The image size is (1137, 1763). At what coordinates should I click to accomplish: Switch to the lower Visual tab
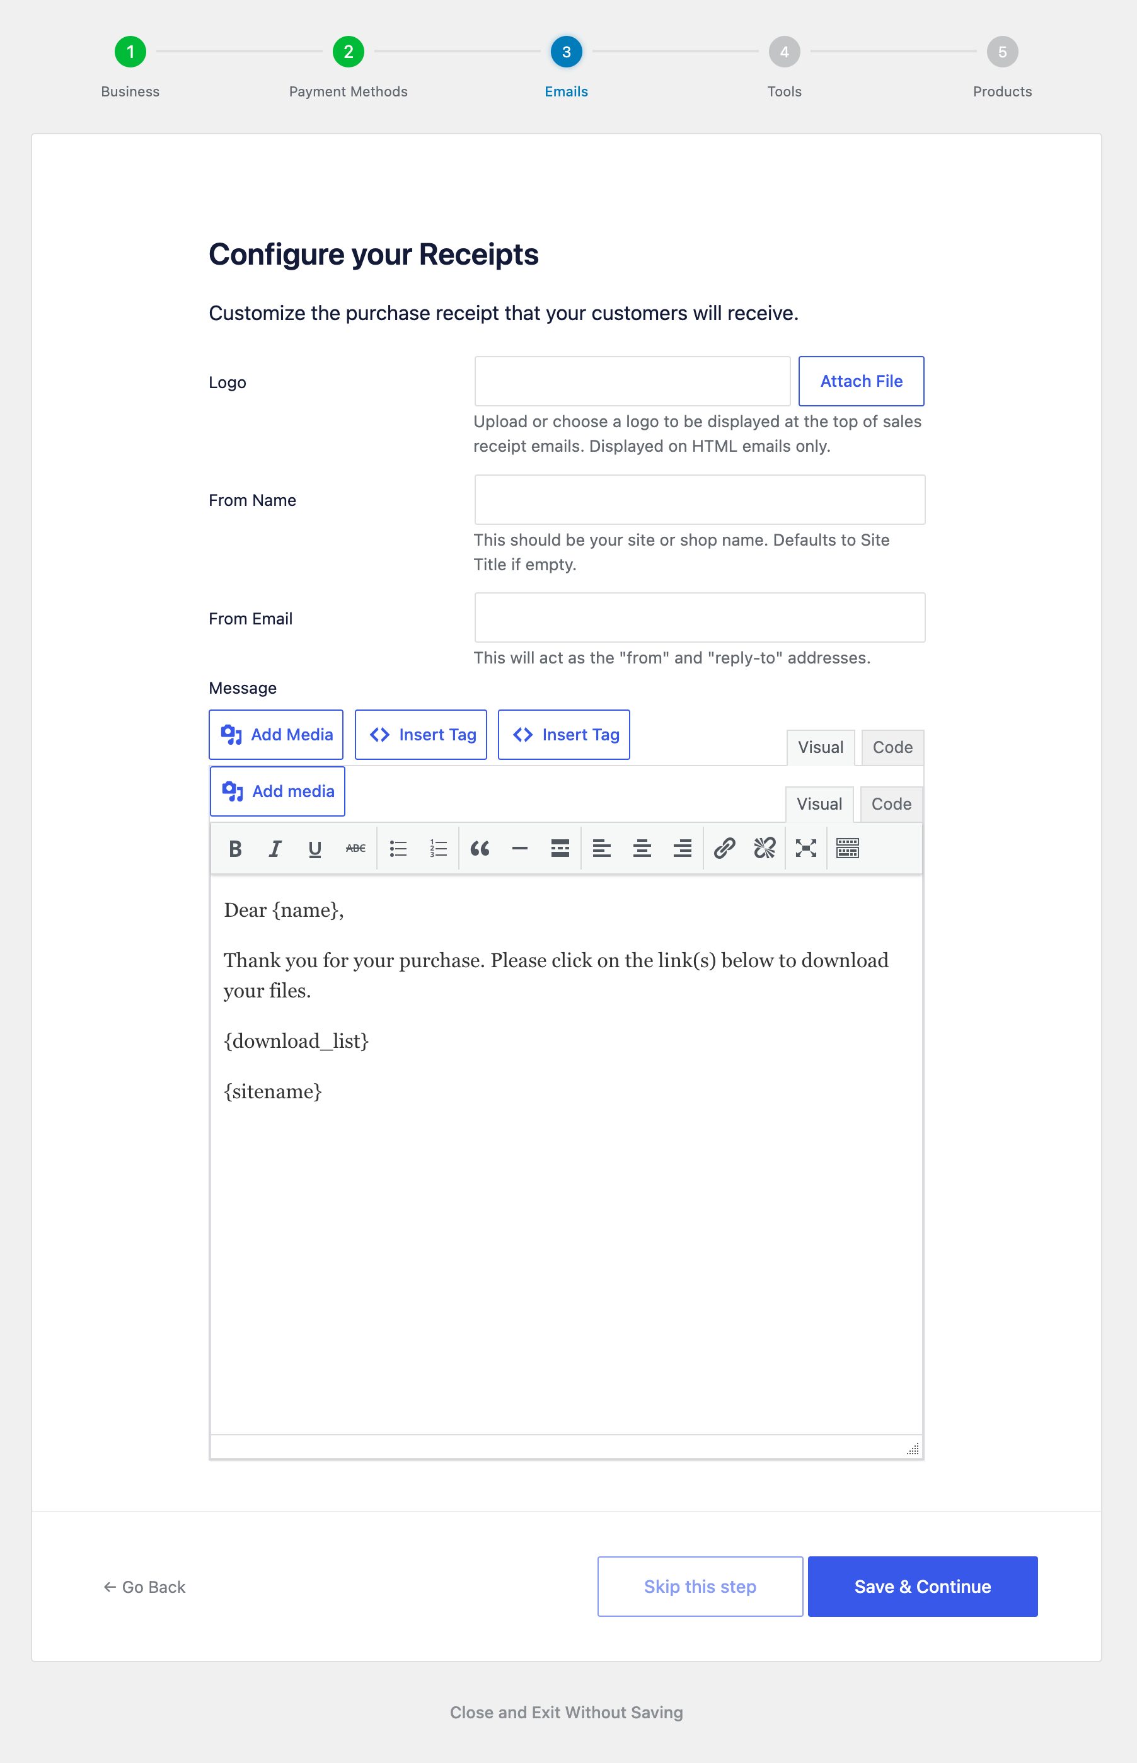tap(819, 805)
